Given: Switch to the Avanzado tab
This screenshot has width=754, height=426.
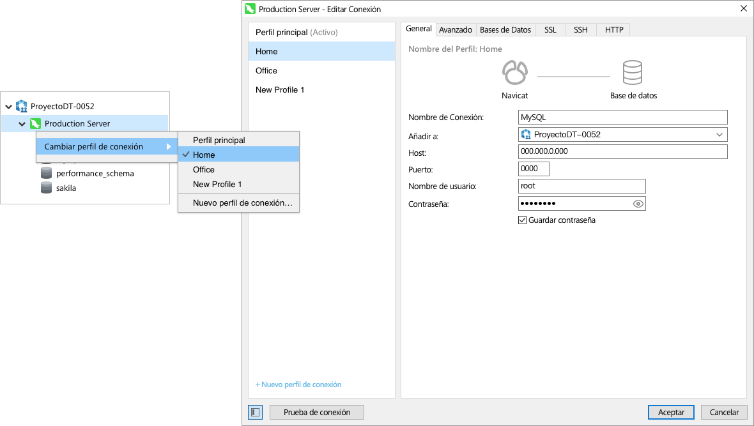Looking at the screenshot, I should click(x=456, y=30).
